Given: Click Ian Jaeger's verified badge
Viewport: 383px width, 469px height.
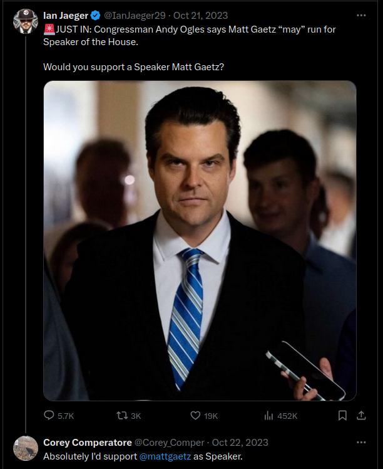Looking at the screenshot, I should (96, 16).
